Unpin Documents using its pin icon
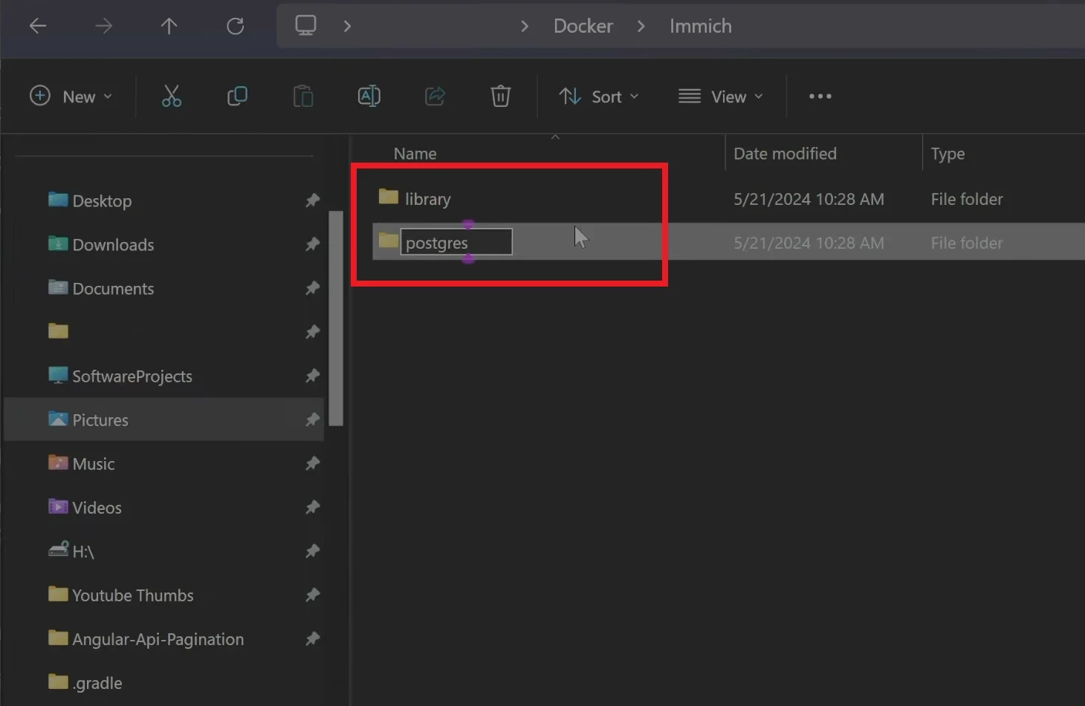 313,288
